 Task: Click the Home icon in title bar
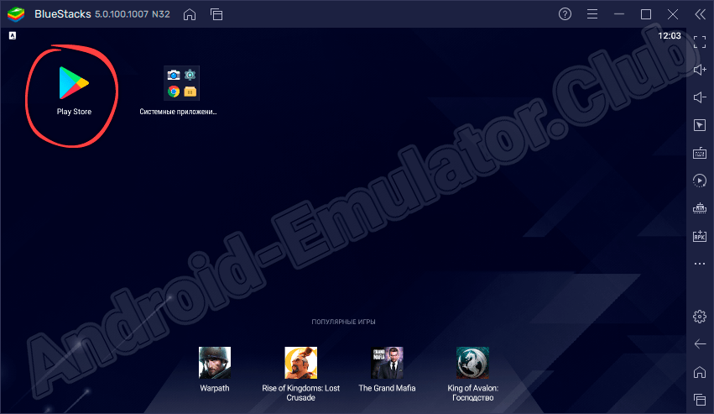click(x=190, y=14)
